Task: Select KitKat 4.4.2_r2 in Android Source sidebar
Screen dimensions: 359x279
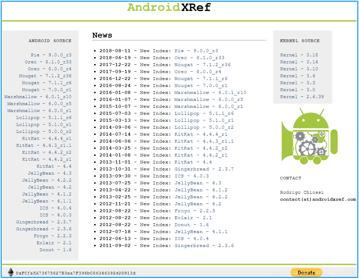Action: click(x=47, y=152)
